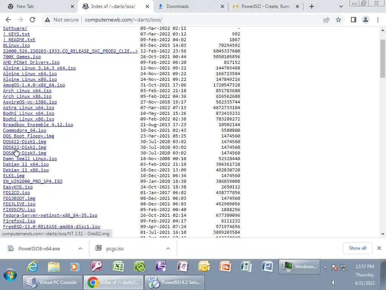Expand options for PowerISO8-x64.exe download

pos(80,248)
